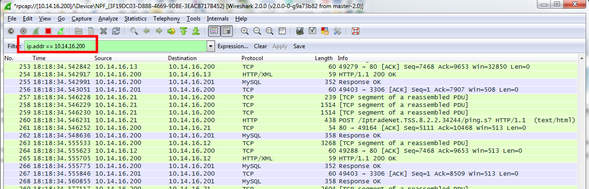Go back in packet history arrow
This screenshot has height=189, width=589.
(147, 31)
